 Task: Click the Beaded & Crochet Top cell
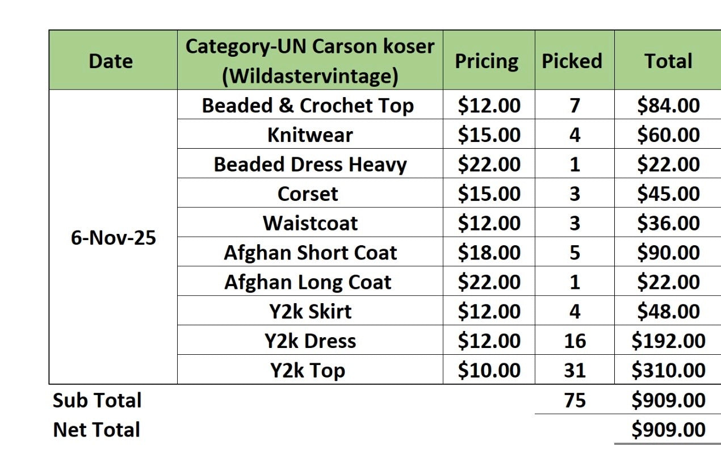tap(308, 106)
